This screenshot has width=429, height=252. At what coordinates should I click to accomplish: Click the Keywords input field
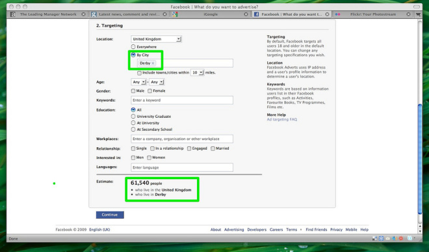point(182,100)
